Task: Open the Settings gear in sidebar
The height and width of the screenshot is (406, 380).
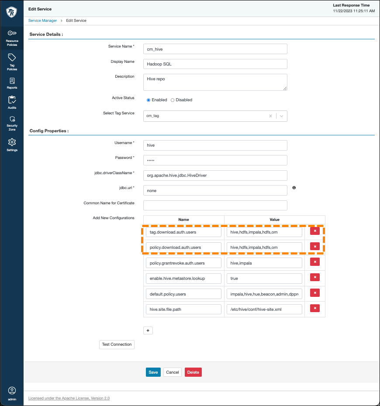Action: [x=12, y=145]
